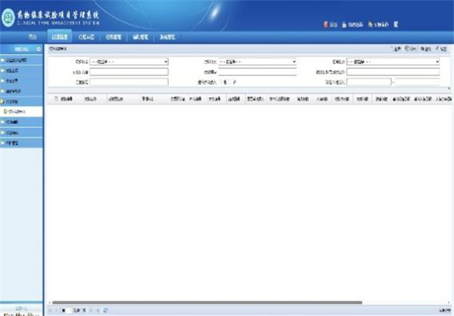Click the refresh icon in pagination bar
454x316 pixels.
(105, 311)
